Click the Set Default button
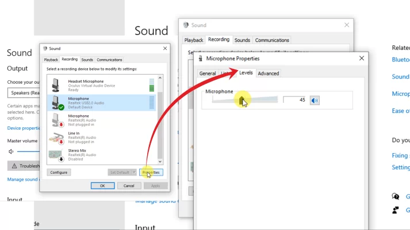The height and width of the screenshot is (230, 410). coord(120,173)
